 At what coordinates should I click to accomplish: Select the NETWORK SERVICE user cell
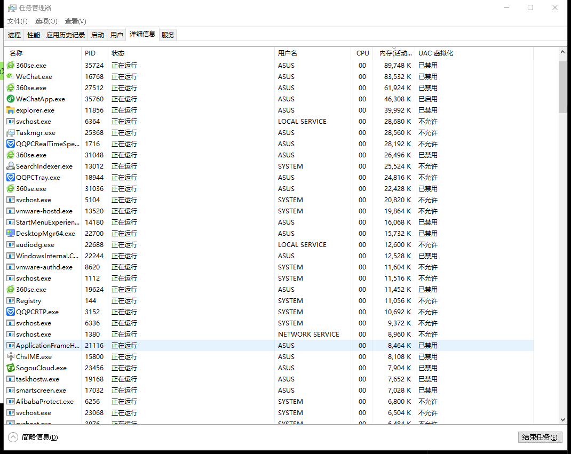(308, 334)
